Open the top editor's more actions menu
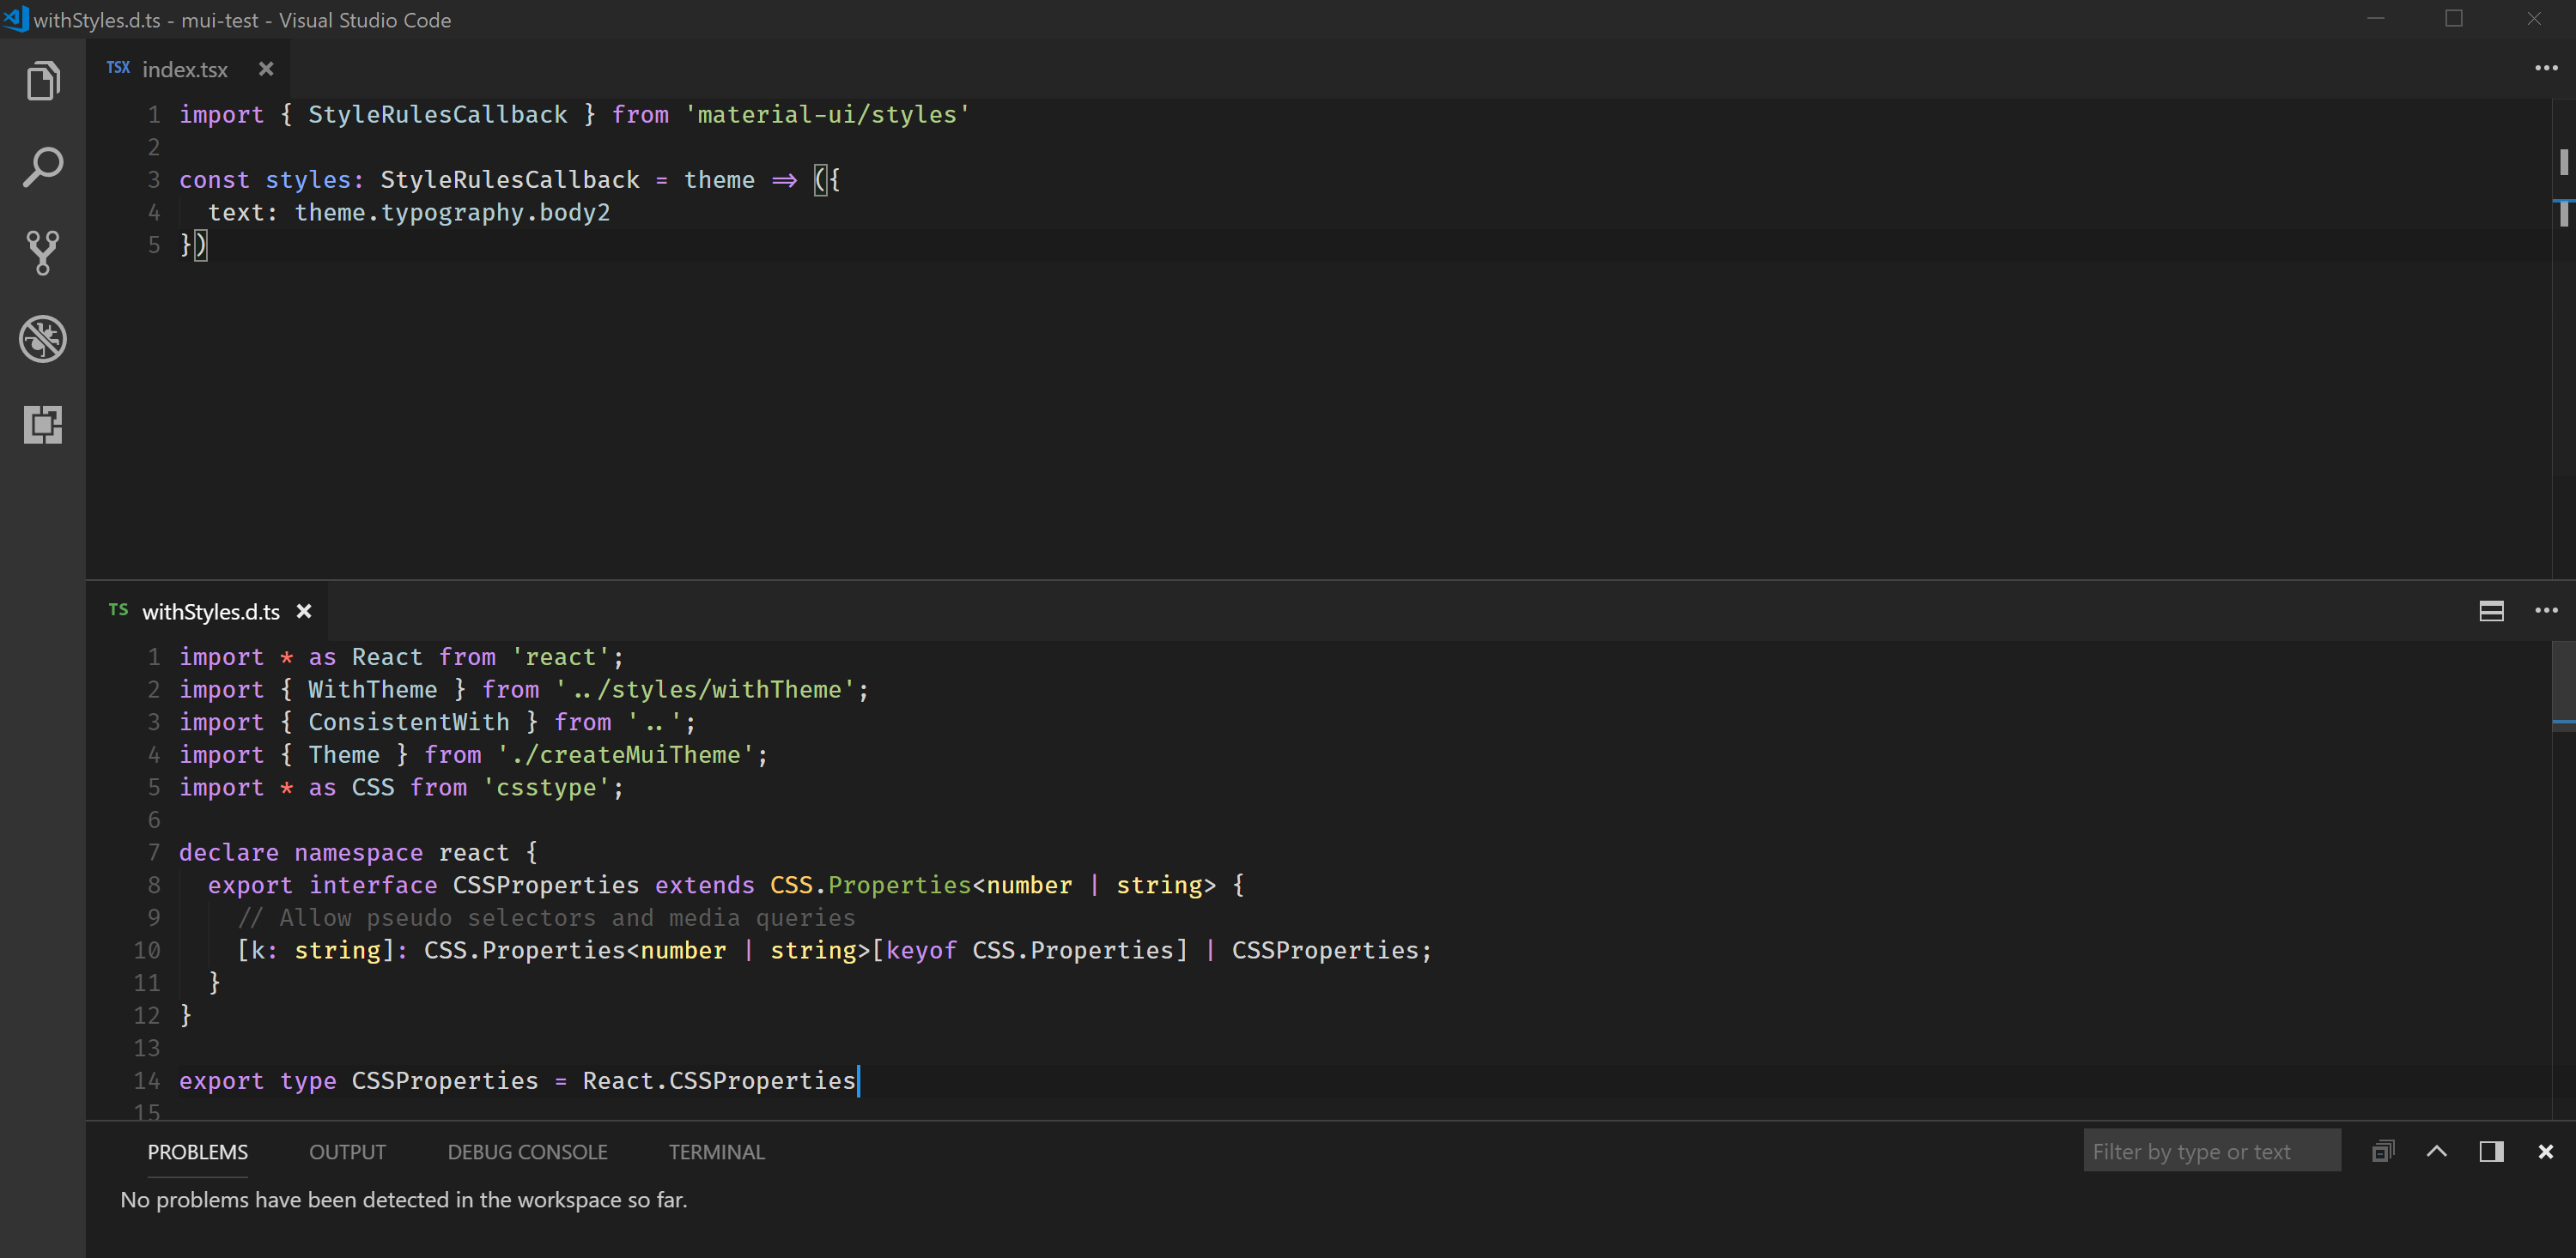This screenshot has height=1258, width=2576. 2545,68
